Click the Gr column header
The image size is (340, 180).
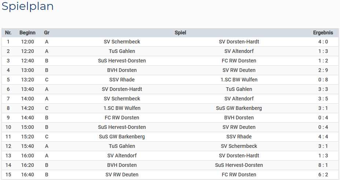(x=47, y=33)
